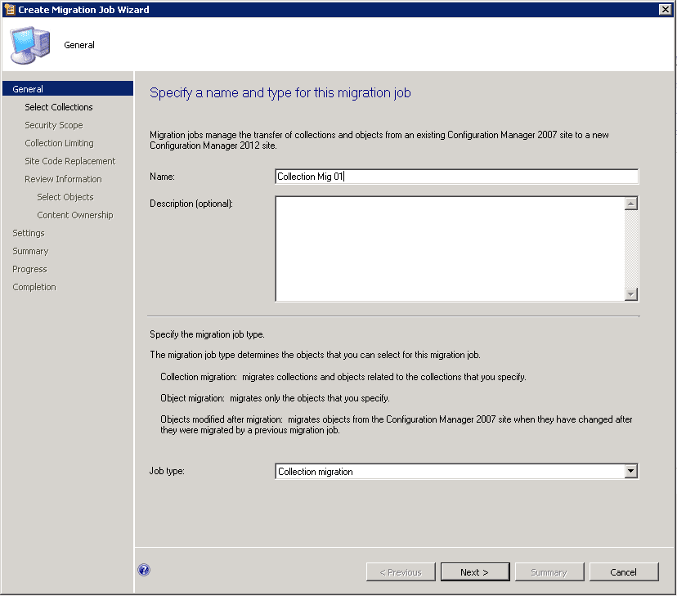
Task: Click the Summary button at the bottom
Action: tap(549, 571)
